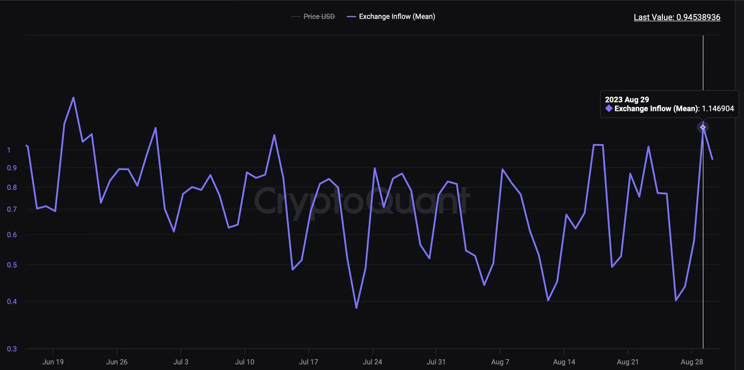Click the Aug 7 x-axis date label
744x370 pixels.
[500, 362]
